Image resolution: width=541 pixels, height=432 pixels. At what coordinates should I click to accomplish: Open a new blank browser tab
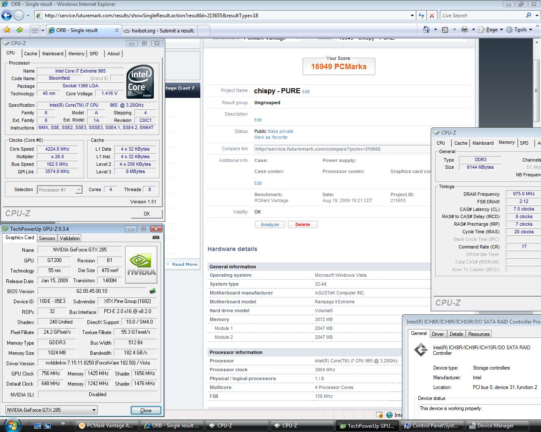pyautogui.click(x=203, y=30)
